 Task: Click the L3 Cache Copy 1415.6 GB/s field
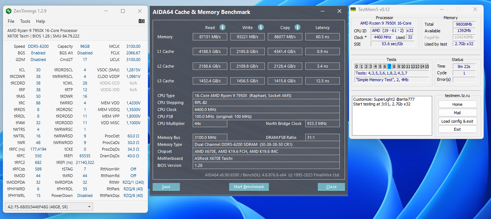tap(285, 81)
